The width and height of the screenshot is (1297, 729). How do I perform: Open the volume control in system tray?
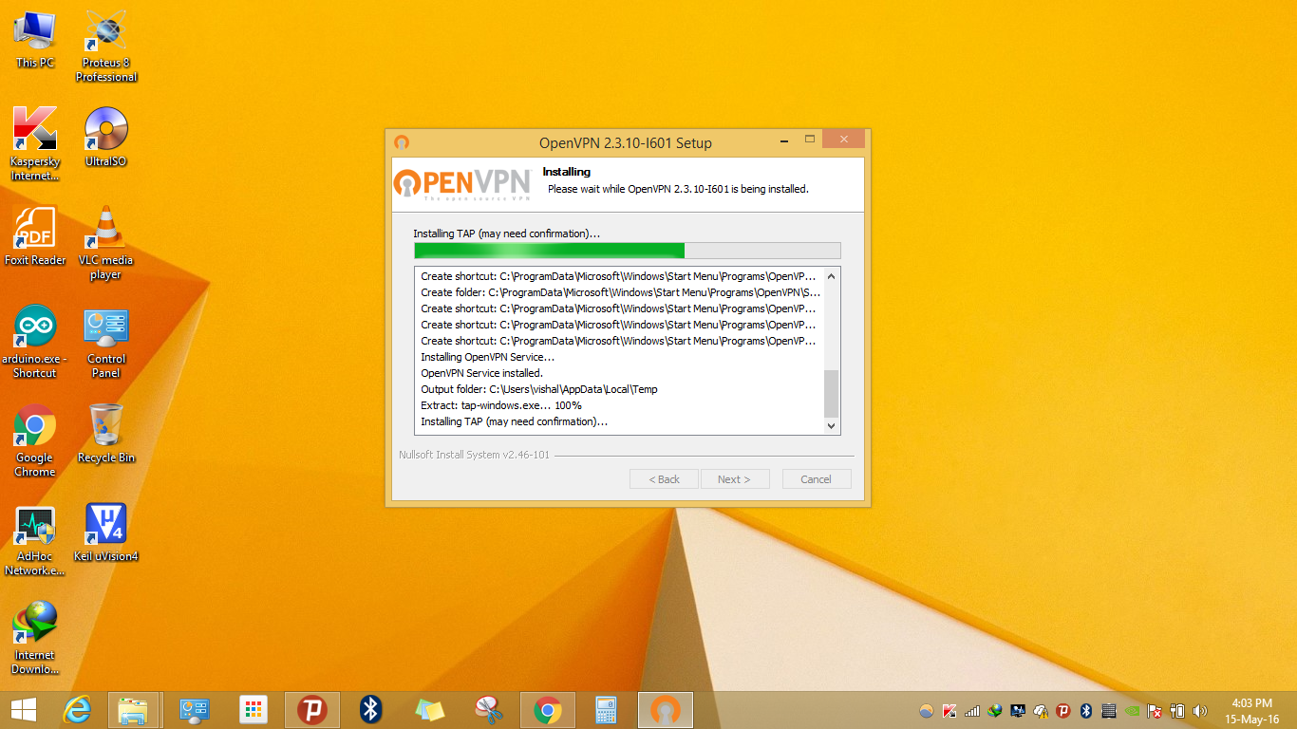pos(1200,711)
